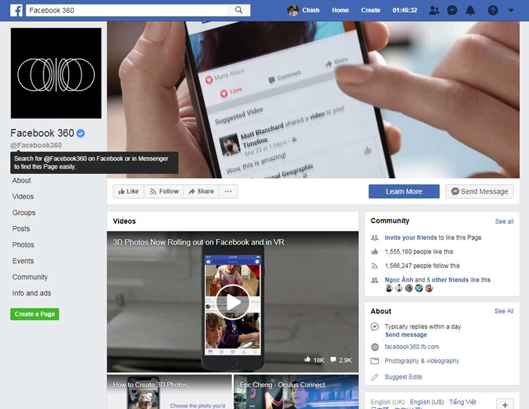529x409 pixels.
Task: Click the Learn More button
Action: point(404,191)
